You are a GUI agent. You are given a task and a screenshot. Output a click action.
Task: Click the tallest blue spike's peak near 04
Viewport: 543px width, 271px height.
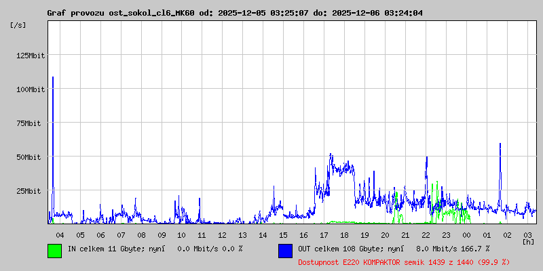click(53, 77)
